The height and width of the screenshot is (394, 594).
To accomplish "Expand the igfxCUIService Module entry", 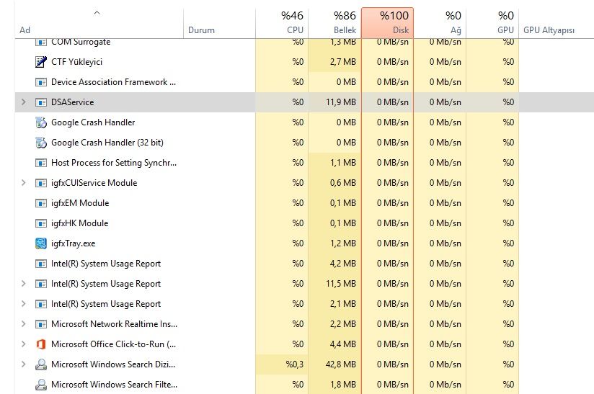I will [24, 183].
